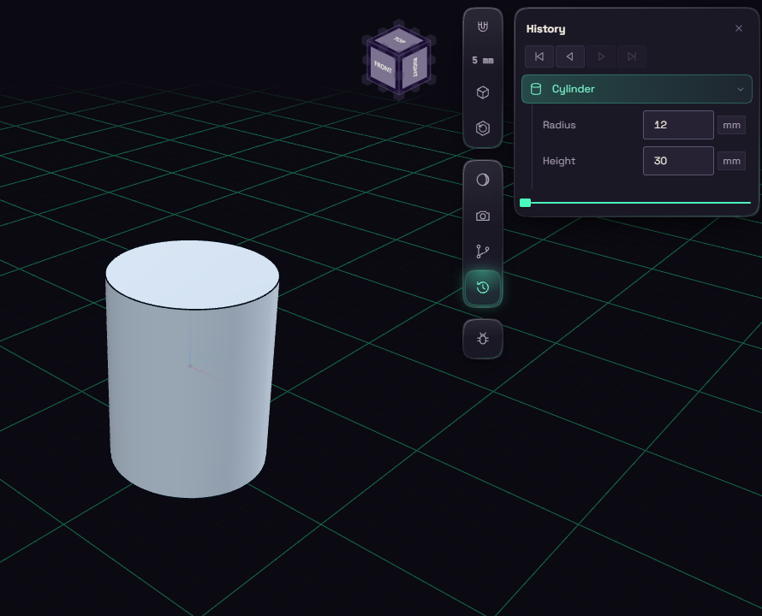Jump to first history step

coord(539,56)
